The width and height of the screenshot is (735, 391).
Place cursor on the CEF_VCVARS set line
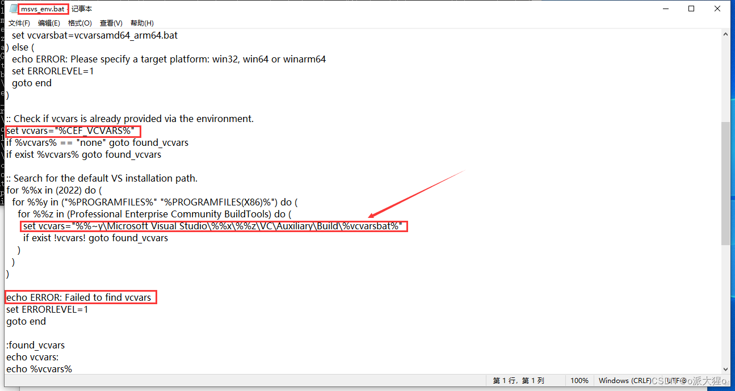click(x=72, y=131)
